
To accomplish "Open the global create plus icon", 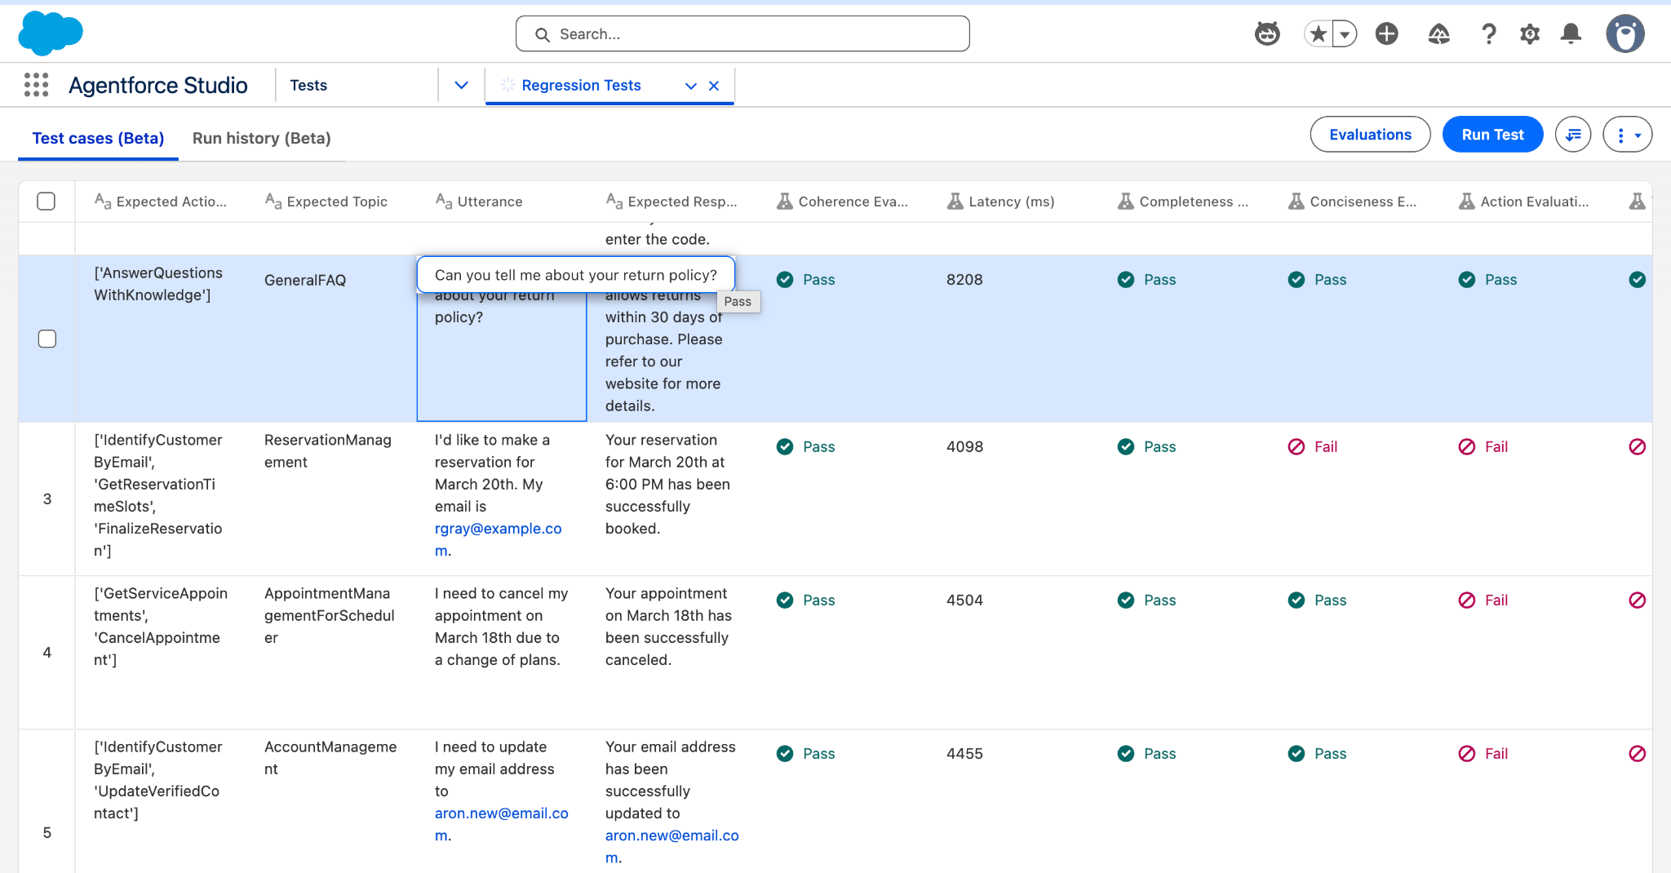I will click(1386, 34).
